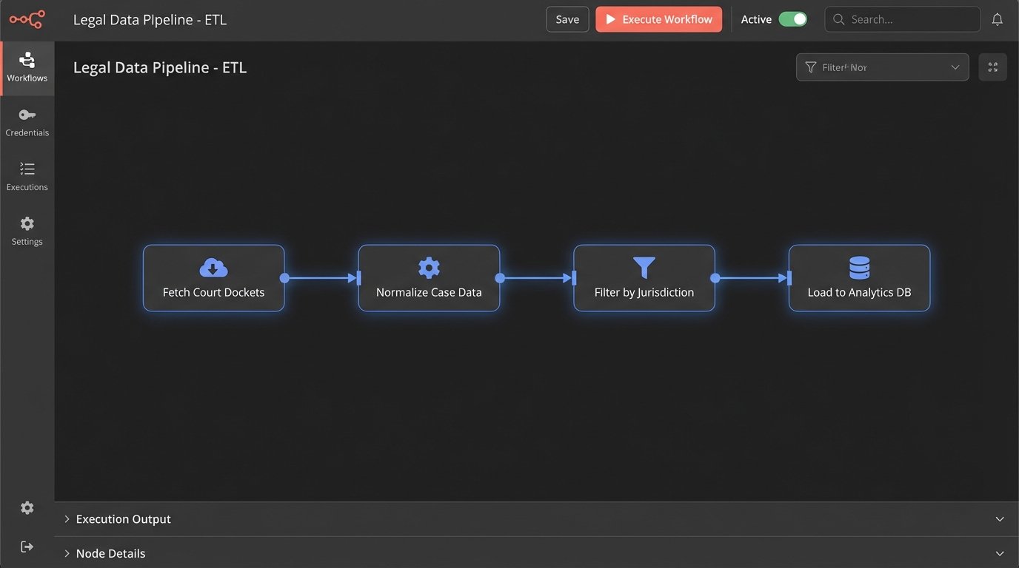
Task: Toggle the Active workflow switch
Action: pos(792,19)
